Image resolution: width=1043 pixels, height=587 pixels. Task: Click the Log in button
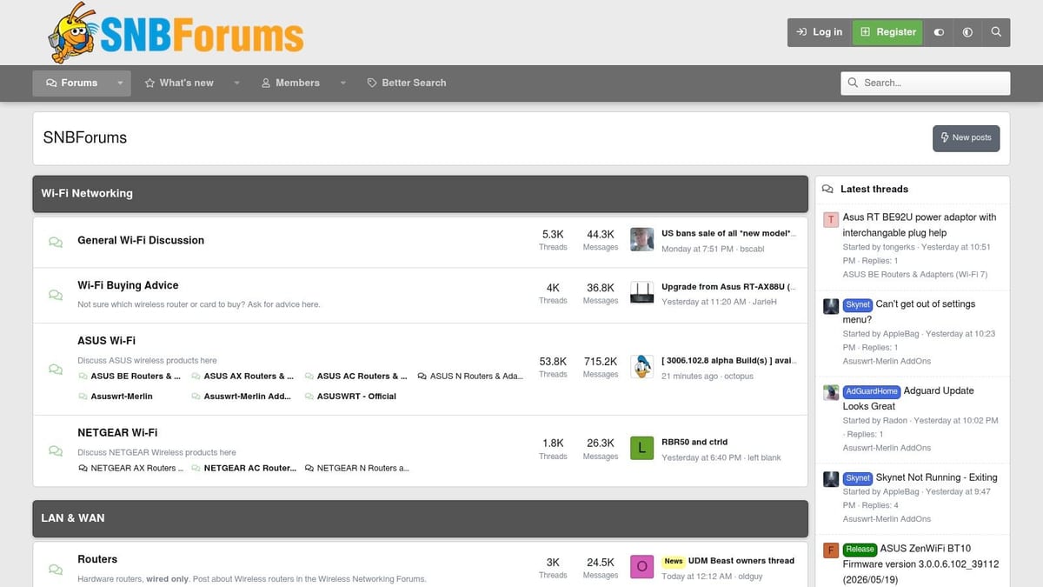tap(820, 32)
